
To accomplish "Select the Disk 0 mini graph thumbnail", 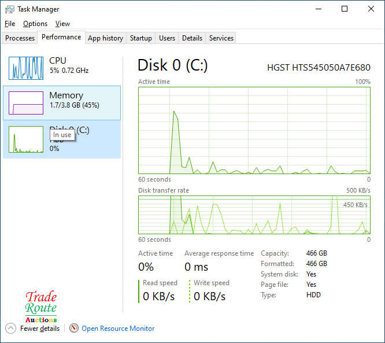I will (26, 139).
